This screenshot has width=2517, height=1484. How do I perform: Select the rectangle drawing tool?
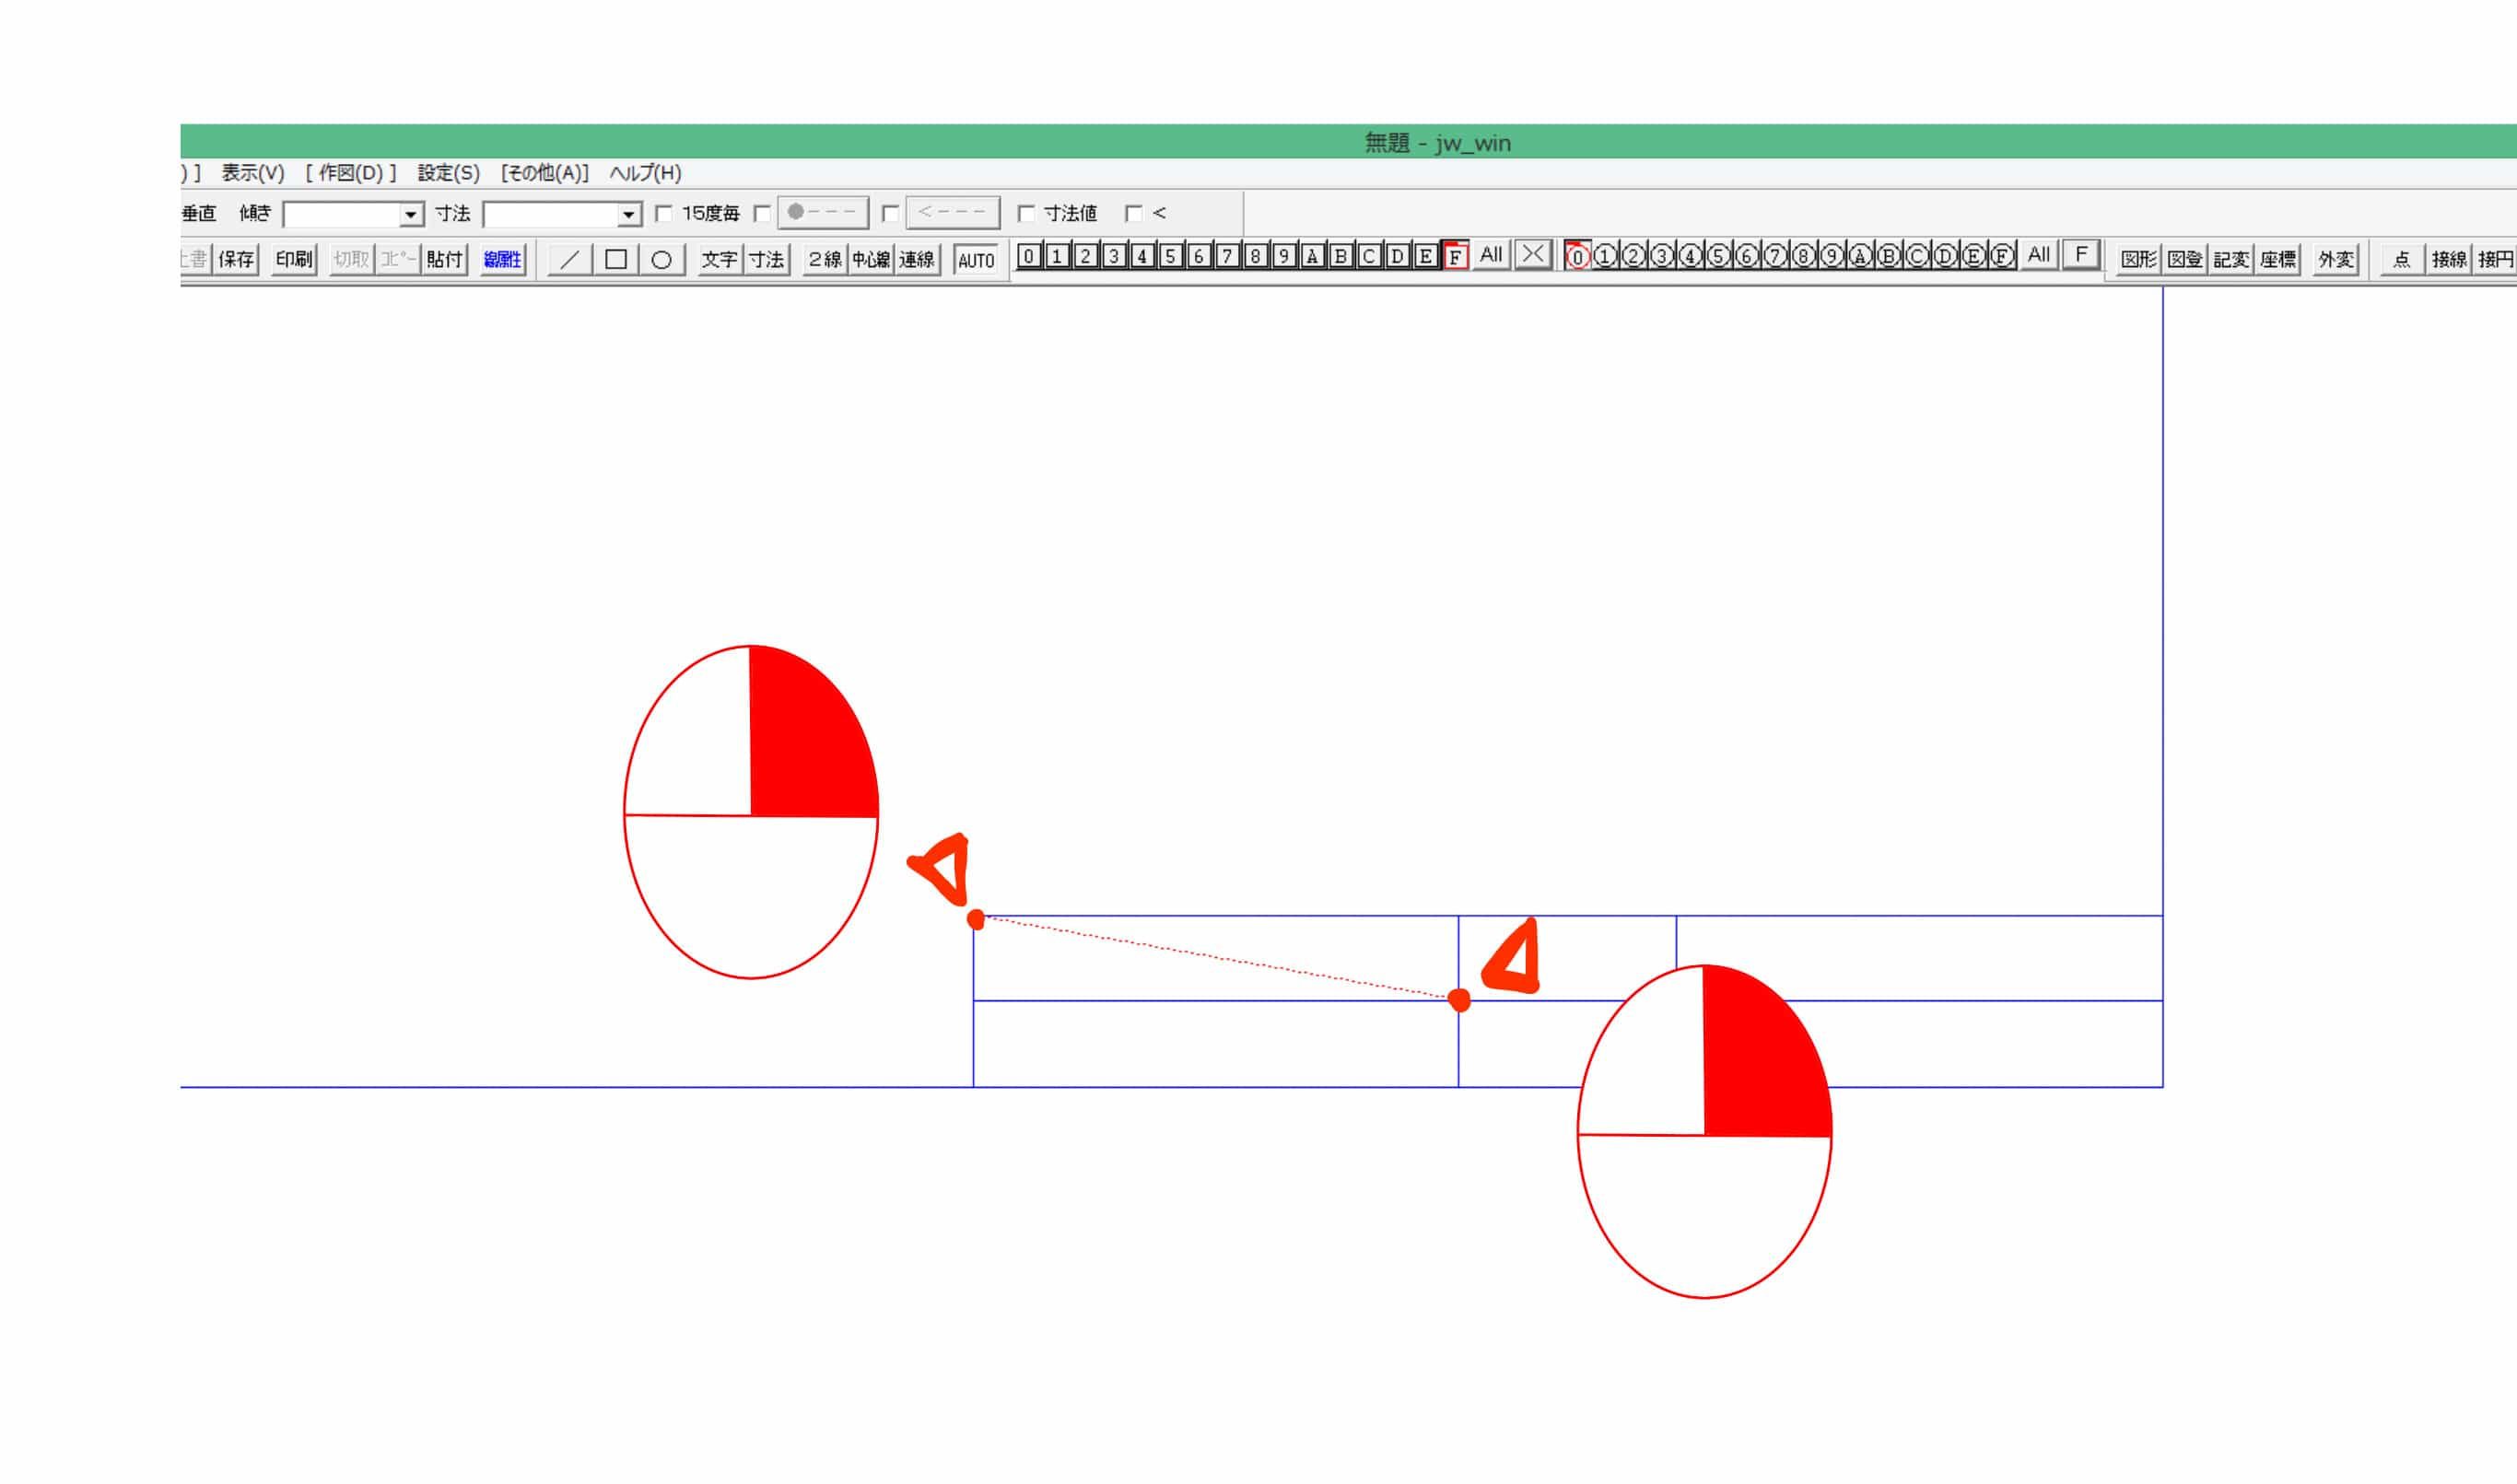click(x=616, y=260)
